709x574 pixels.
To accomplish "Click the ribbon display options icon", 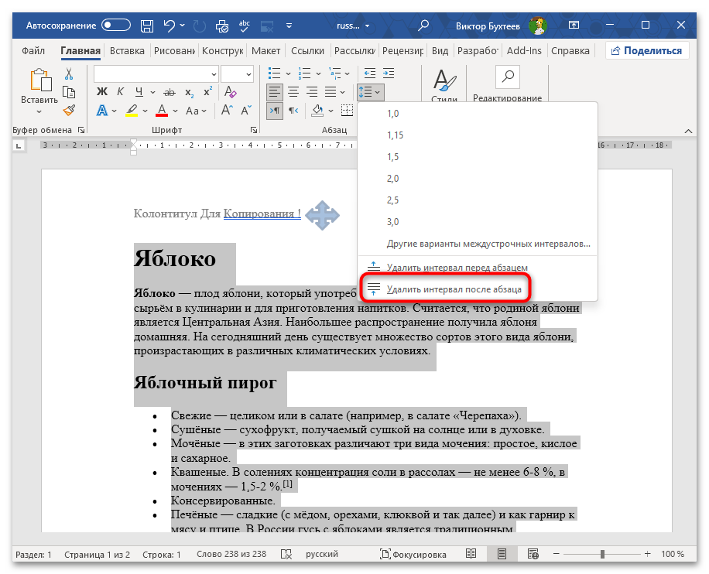I will 574,26.
